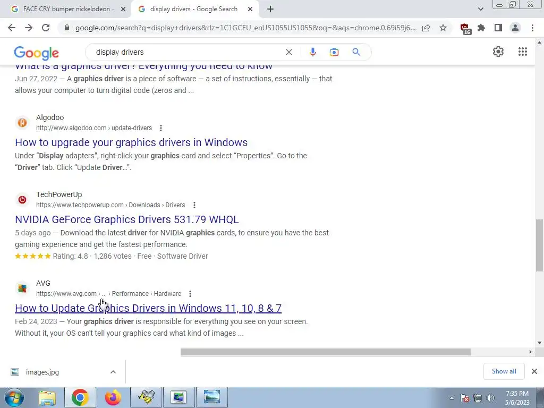Click the Feb 24, 2023 snippet date
Image resolution: width=544 pixels, height=408 pixels.
click(x=36, y=321)
